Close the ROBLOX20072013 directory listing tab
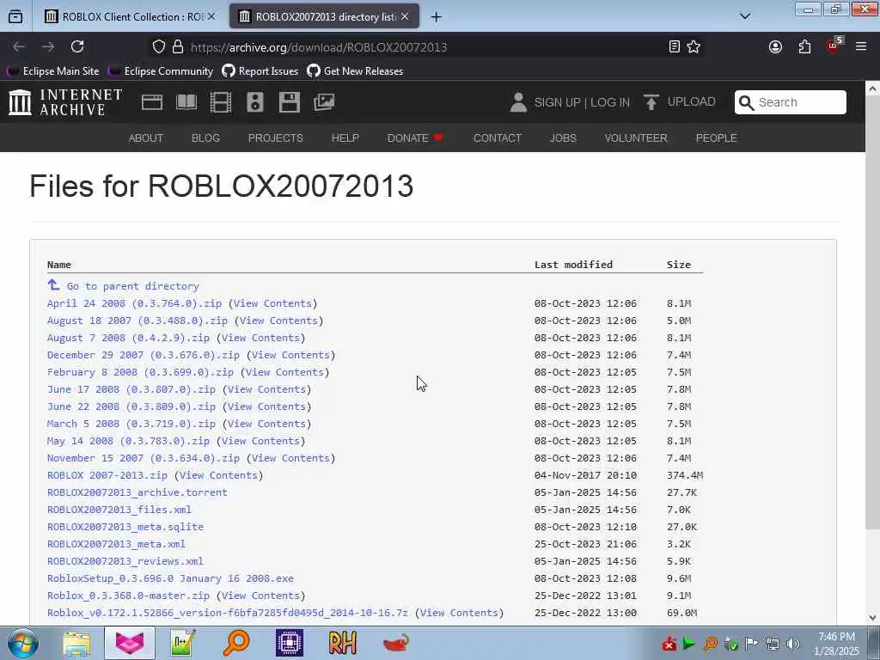Viewport: 880px width, 660px height. tap(405, 17)
